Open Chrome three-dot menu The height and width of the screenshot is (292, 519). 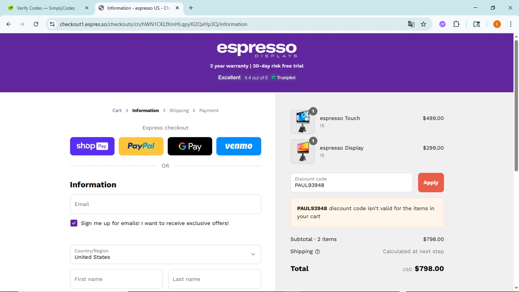[511, 24]
